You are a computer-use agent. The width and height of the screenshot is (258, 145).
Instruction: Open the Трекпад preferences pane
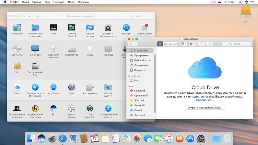tap(108, 50)
